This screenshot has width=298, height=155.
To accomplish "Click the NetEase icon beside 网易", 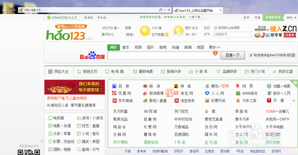I will click(238, 86).
